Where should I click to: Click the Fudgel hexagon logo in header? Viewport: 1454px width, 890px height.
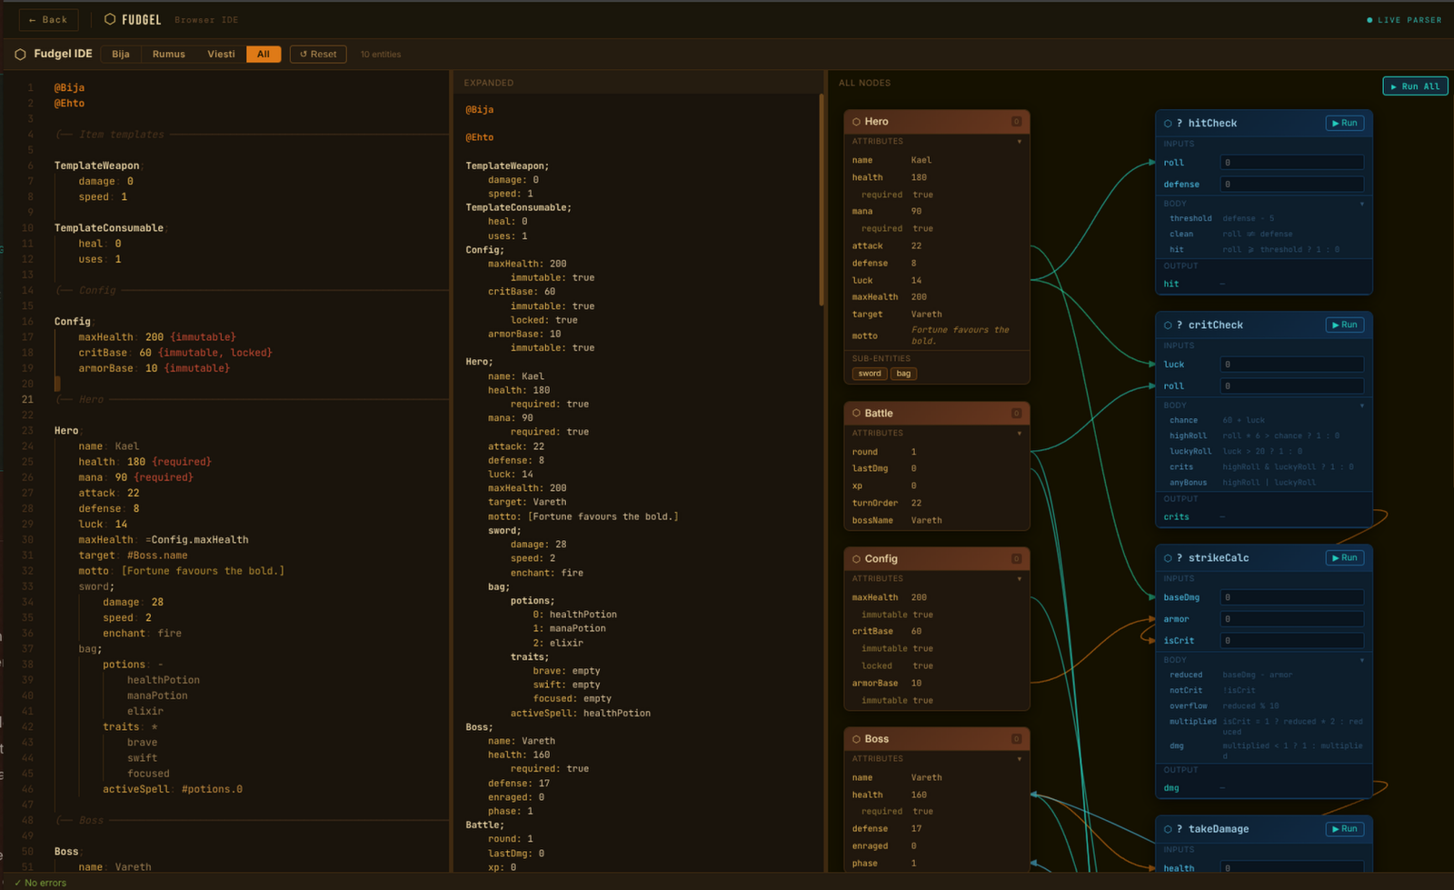(x=110, y=19)
